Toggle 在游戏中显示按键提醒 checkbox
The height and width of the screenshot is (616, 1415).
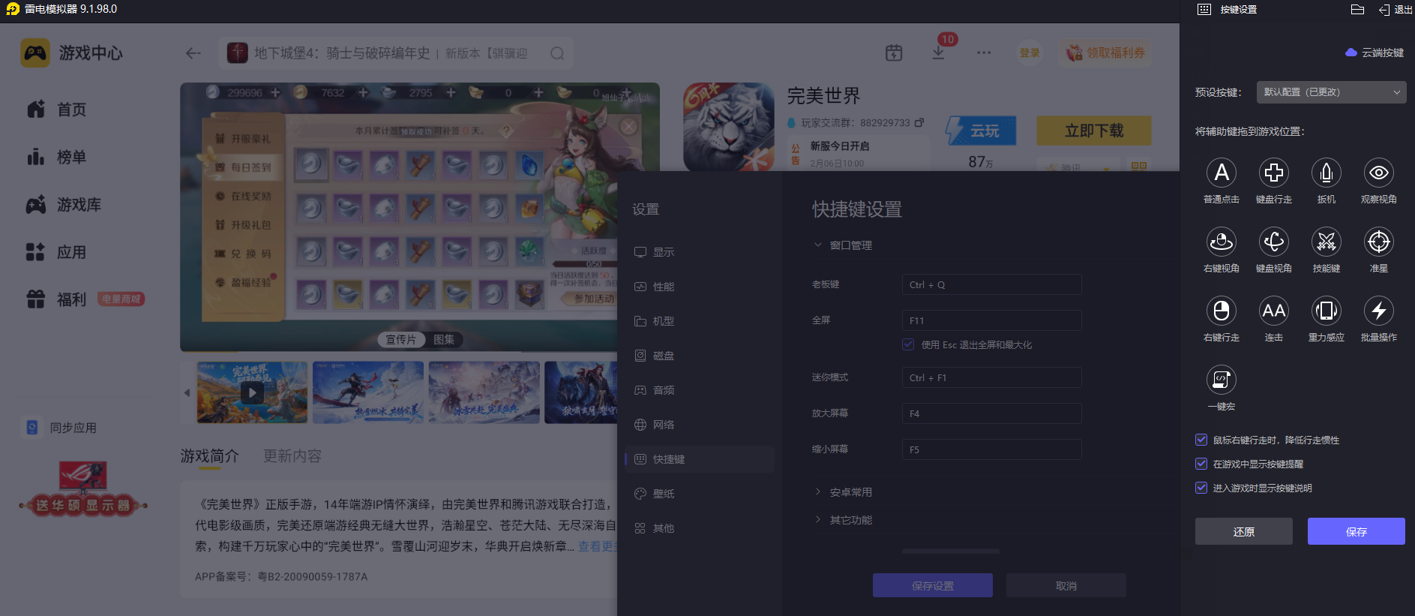(x=1201, y=464)
